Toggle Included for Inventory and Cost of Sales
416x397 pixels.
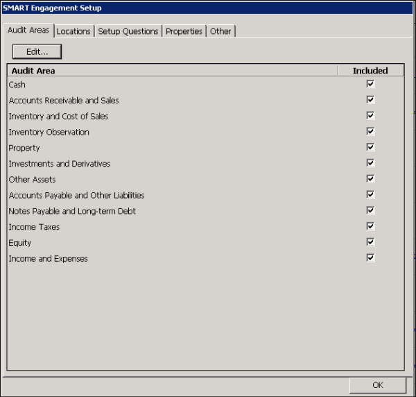pos(370,115)
